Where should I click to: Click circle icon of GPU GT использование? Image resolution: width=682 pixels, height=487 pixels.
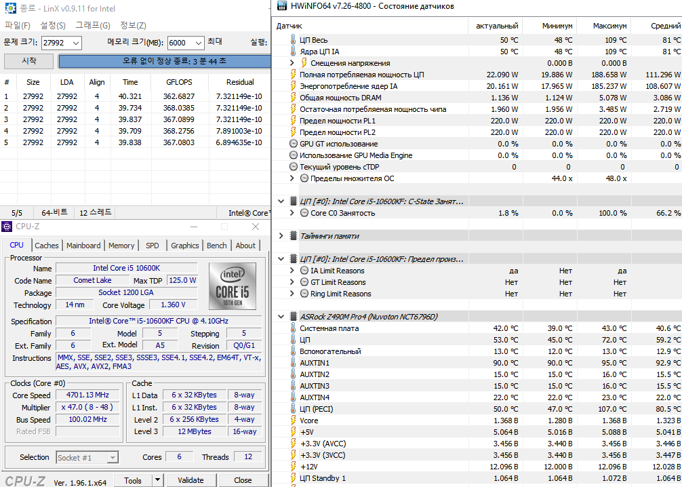point(294,144)
